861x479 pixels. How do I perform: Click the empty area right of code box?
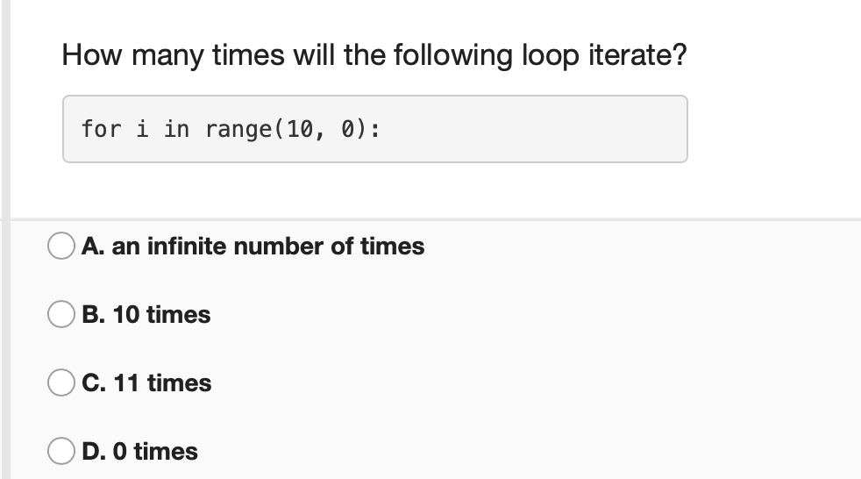[x=774, y=129]
